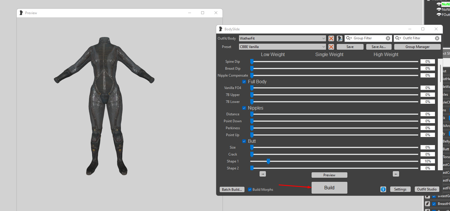
Task: Delete the WatherFit outfit project
Action: click(331, 38)
